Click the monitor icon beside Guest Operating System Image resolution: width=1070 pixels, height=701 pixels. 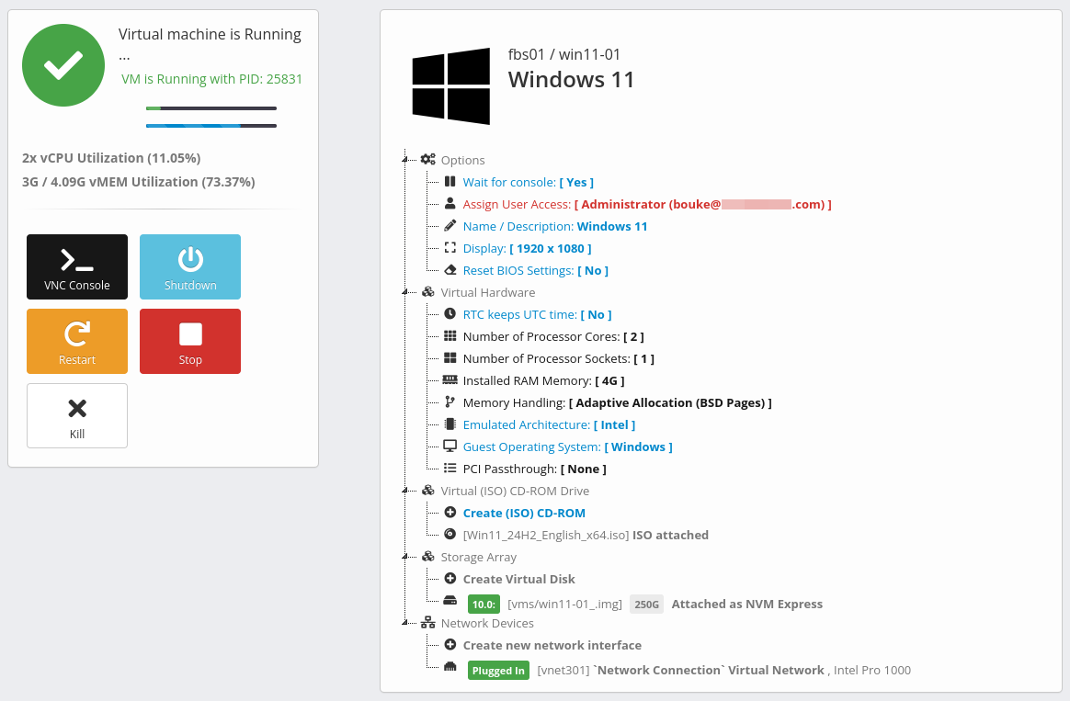pos(450,446)
